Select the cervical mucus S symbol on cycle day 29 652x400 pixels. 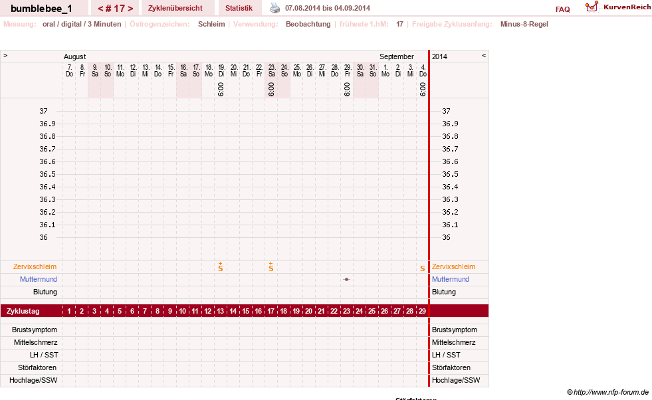point(423,268)
